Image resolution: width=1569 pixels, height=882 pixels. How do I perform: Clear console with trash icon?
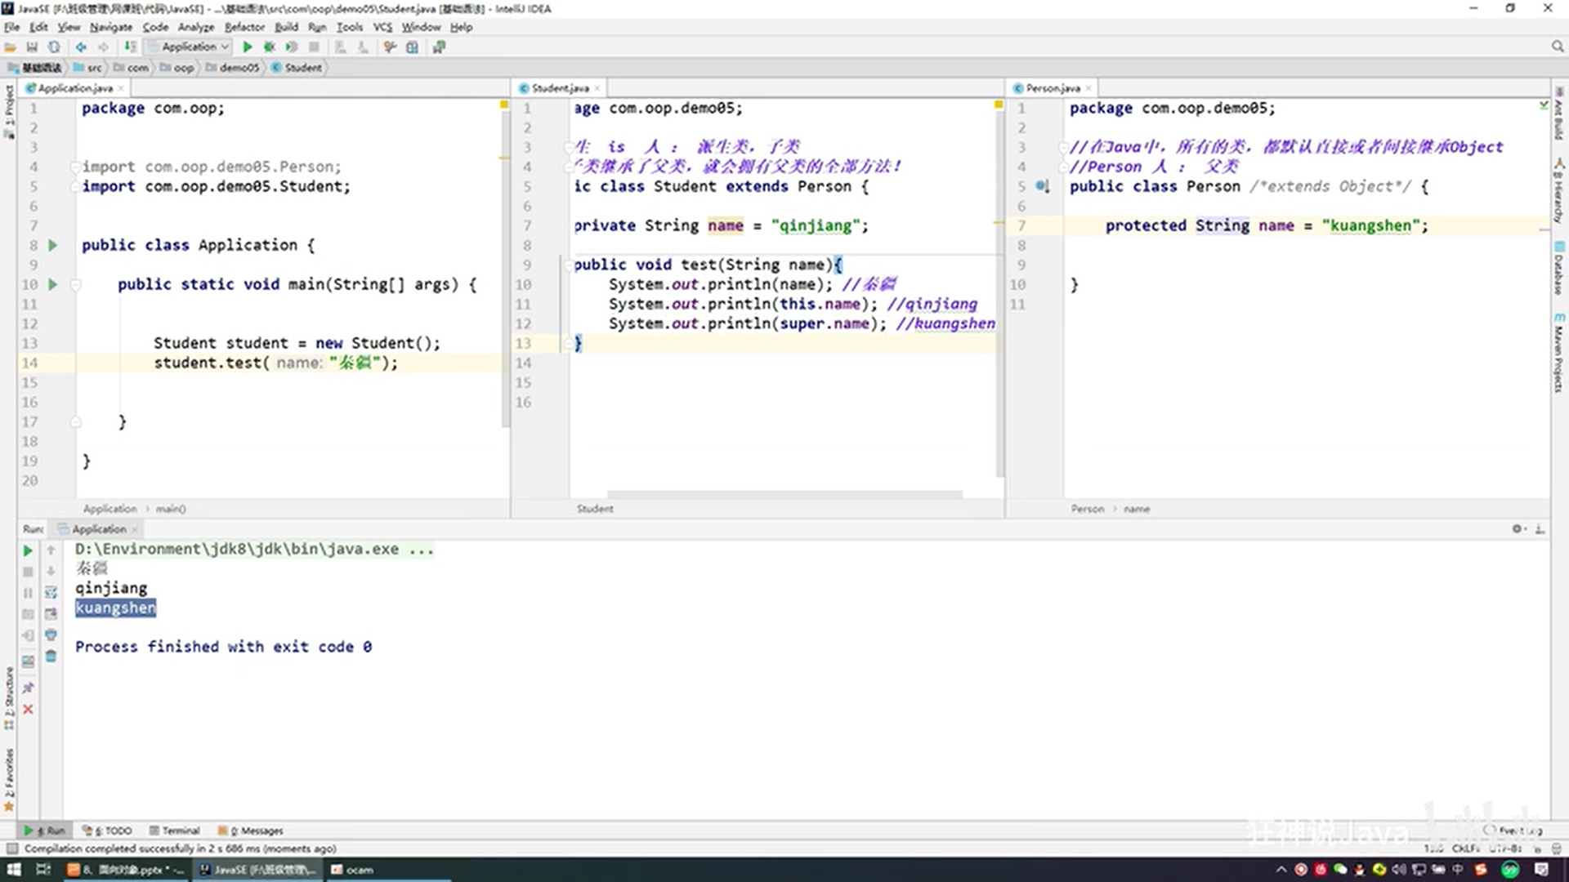coord(51,657)
